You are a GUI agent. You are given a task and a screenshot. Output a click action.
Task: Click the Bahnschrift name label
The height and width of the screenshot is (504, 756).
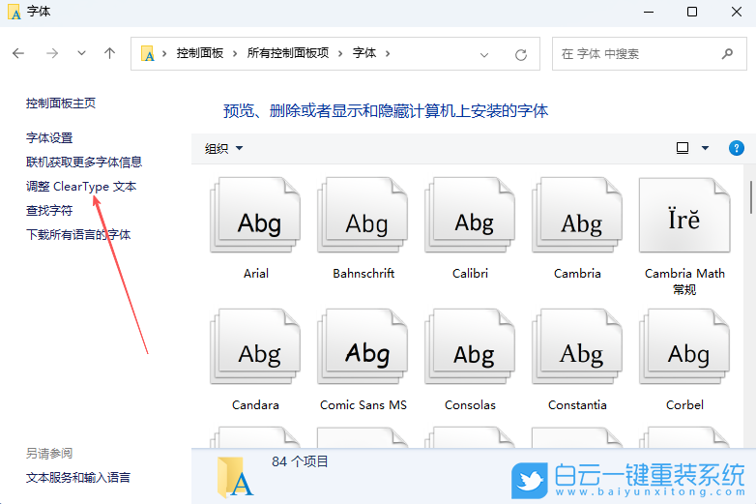click(x=363, y=274)
